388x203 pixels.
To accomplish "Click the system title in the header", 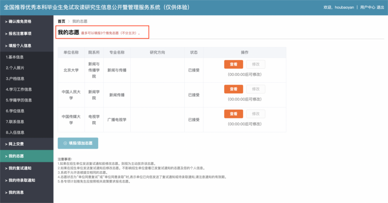I will (x=97, y=8).
